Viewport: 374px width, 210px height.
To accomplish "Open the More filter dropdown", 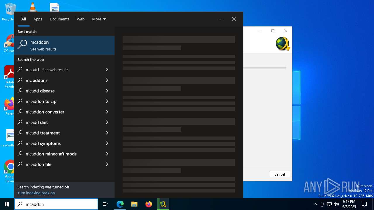I will pyautogui.click(x=99, y=19).
